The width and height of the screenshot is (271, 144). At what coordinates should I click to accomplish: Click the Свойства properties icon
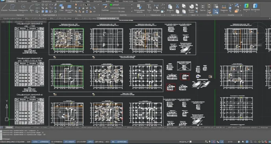[105, 8]
